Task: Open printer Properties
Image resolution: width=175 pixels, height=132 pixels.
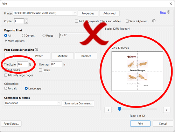Action: point(88,13)
